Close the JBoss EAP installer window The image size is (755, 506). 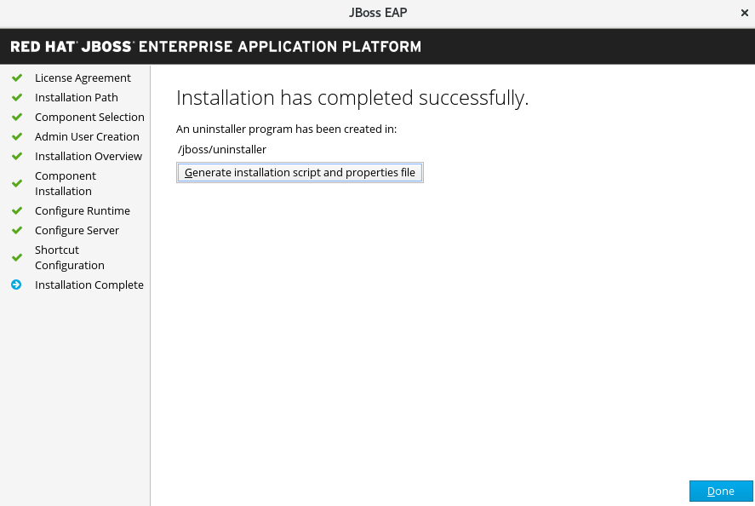(745, 14)
